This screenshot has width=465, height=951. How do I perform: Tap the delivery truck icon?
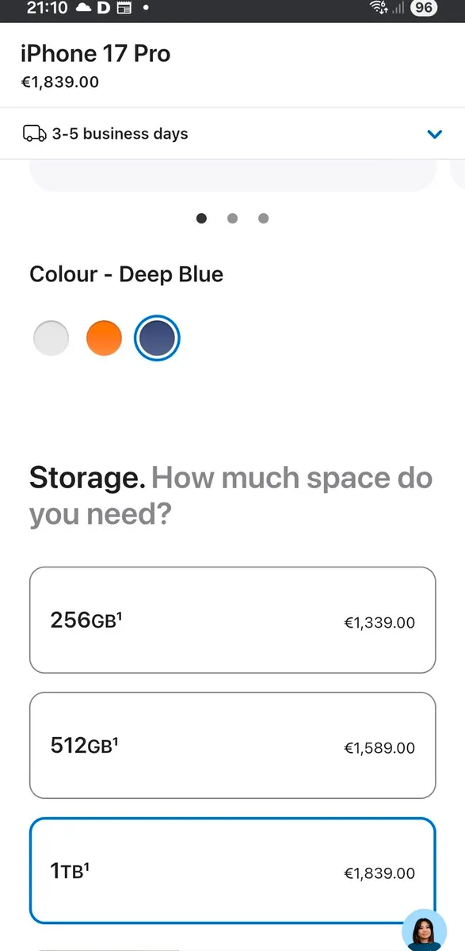(x=34, y=133)
